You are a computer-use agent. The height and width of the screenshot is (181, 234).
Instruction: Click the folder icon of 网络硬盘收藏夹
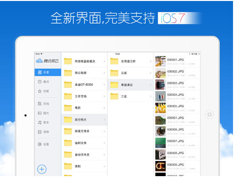click(x=68, y=61)
